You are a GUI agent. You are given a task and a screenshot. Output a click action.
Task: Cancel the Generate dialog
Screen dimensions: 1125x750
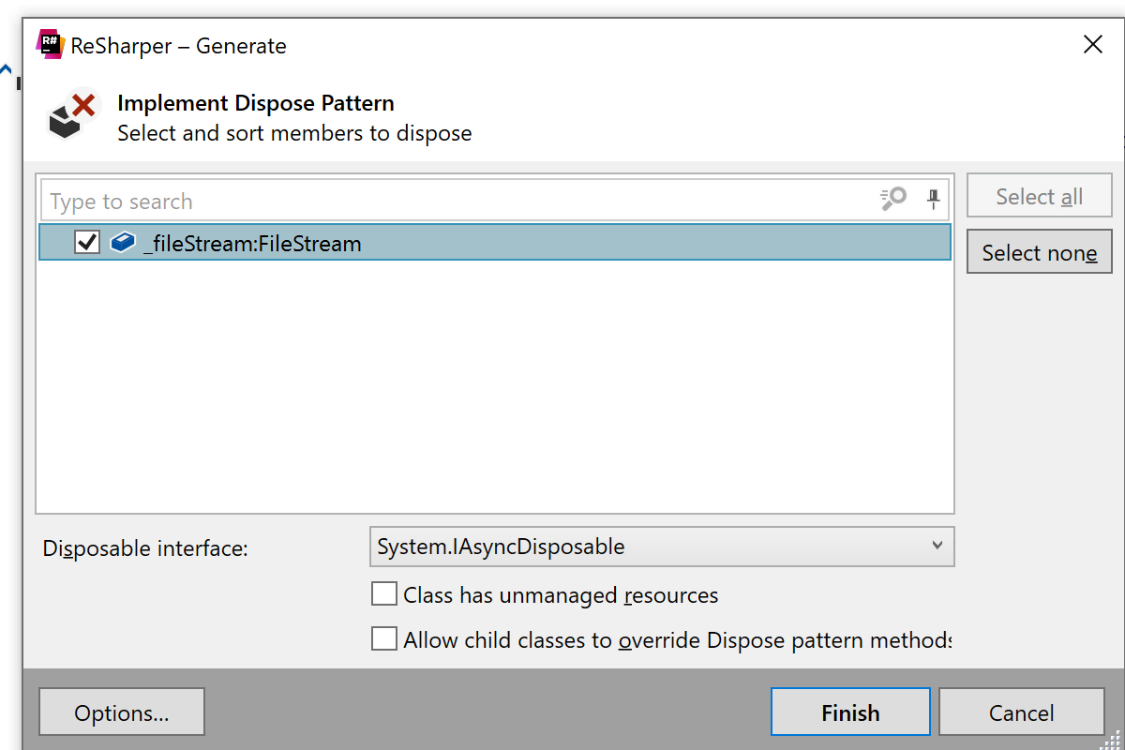[1021, 713]
